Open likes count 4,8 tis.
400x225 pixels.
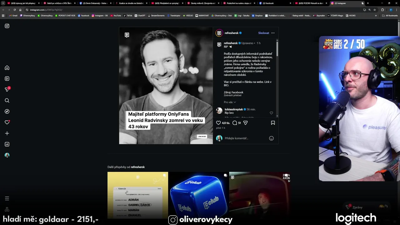226,123
